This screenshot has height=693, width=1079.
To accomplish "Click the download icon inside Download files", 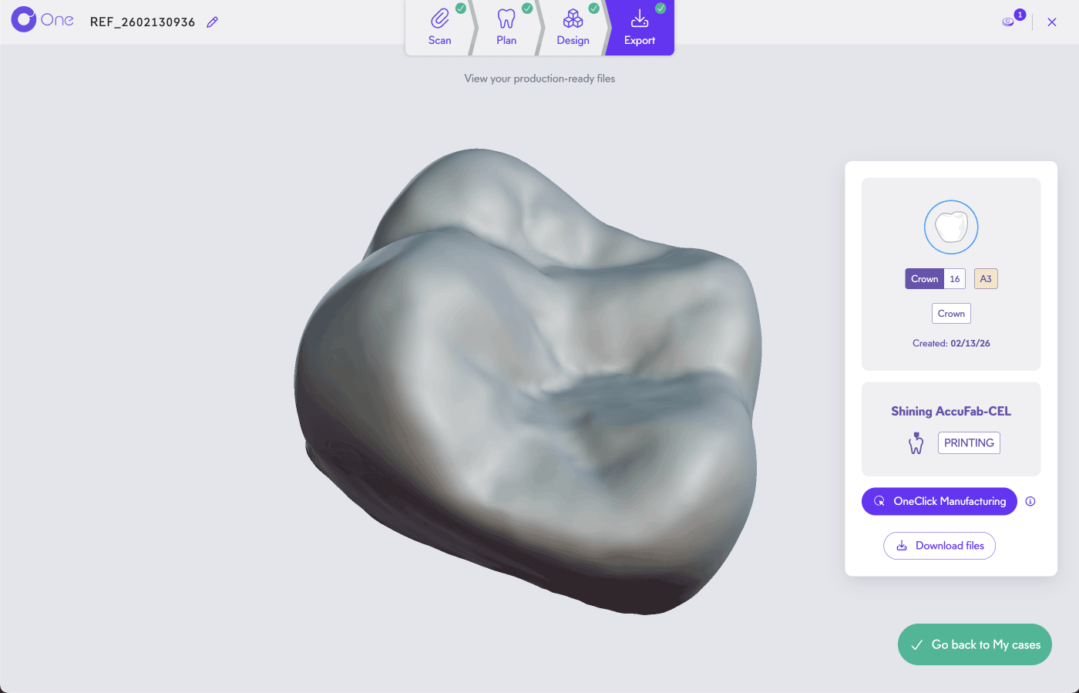I will (x=901, y=545).
